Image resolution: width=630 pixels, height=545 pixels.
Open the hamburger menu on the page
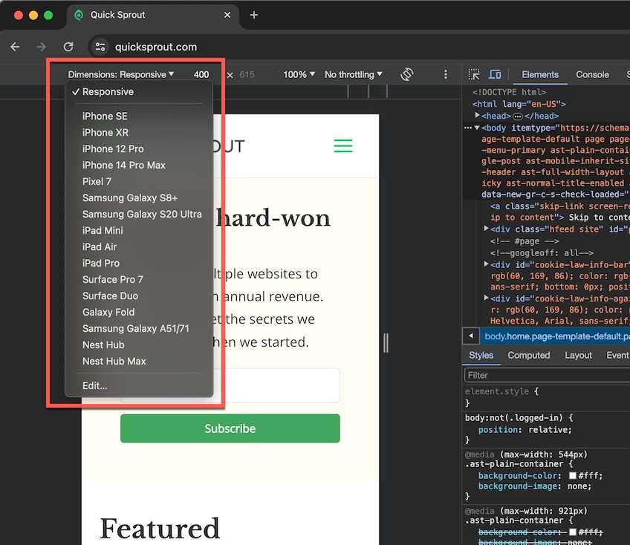[343, 146]
